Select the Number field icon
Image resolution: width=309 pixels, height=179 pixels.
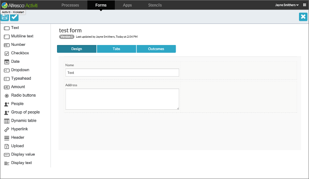pyautogui.click(x=7, y=45)
